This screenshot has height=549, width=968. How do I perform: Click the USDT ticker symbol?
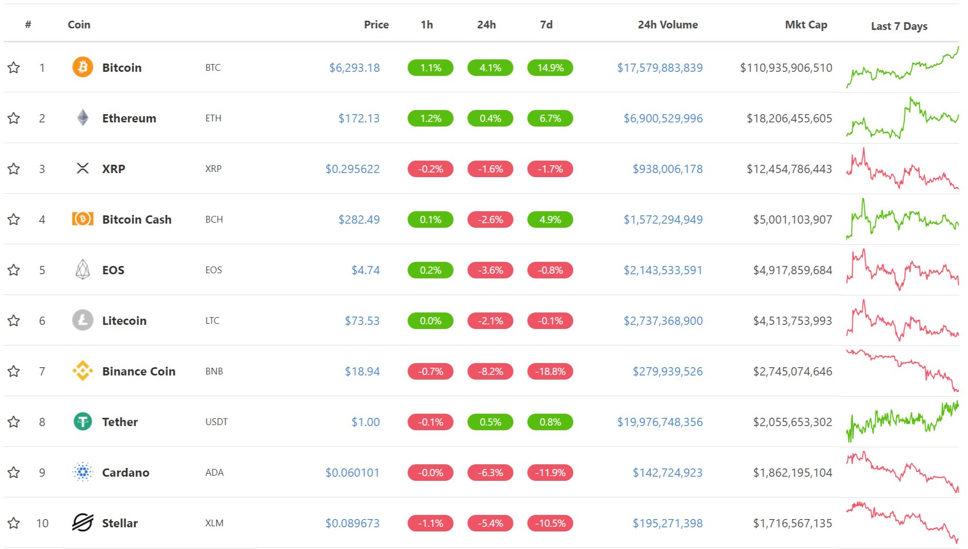[216, 421]
